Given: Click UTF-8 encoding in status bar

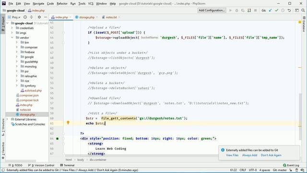Looking at the screenshot, I should pyautogui.click(x=253, y=170).
